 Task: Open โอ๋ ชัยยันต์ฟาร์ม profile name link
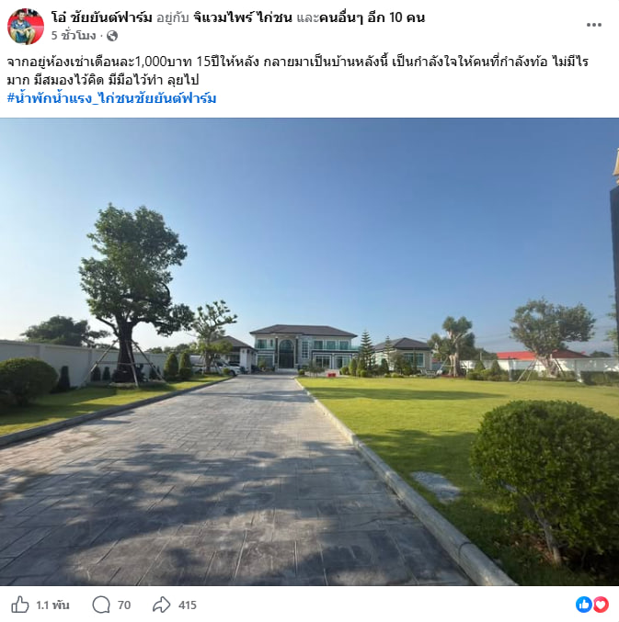coord(102,17)
